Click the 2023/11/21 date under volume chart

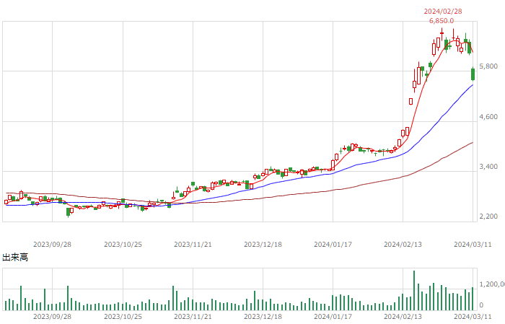coord(193,317)
